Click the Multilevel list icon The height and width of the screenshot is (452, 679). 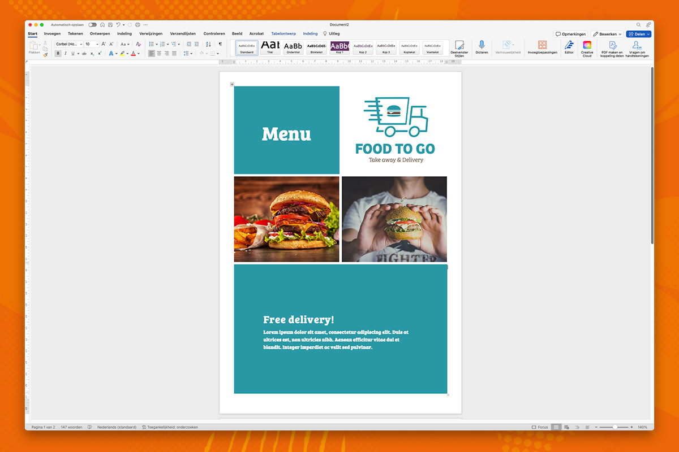pyautogui.click(x=174, y=44)
